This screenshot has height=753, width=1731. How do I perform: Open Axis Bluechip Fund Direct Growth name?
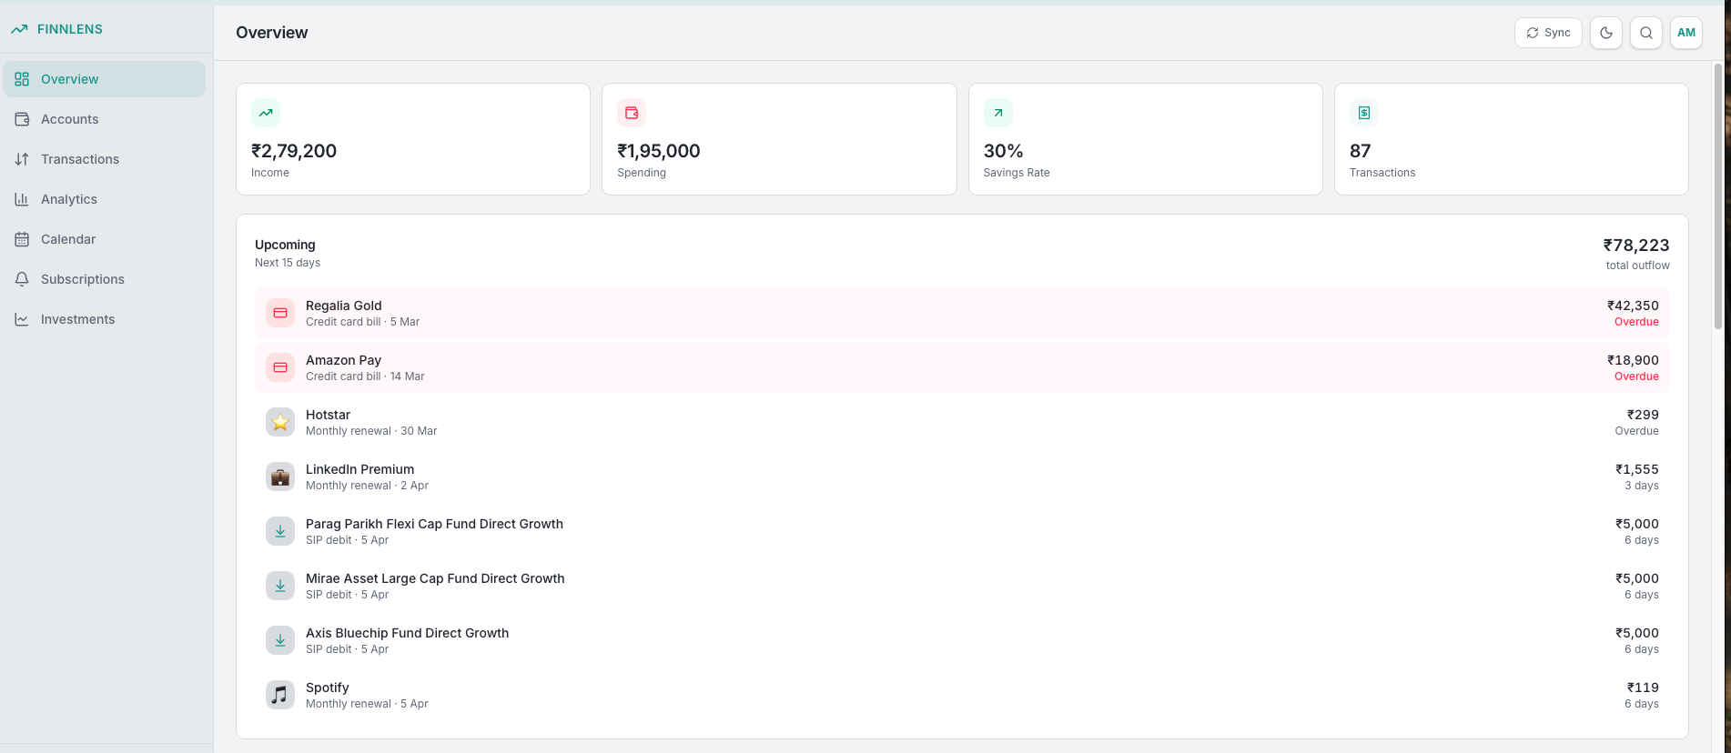click(407, 633)
